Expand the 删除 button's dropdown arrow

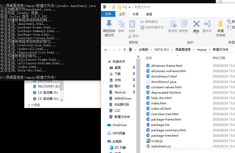(x=197, y=33)
